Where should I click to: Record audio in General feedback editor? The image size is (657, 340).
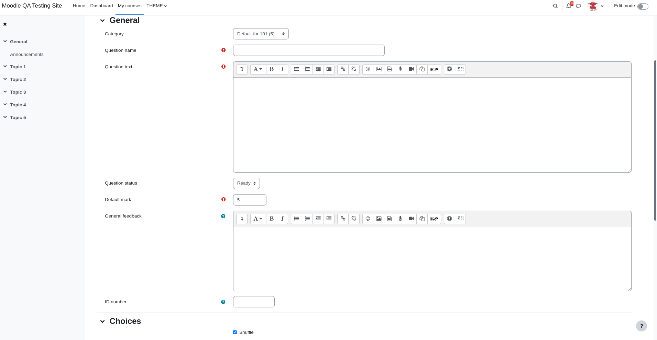400,219
